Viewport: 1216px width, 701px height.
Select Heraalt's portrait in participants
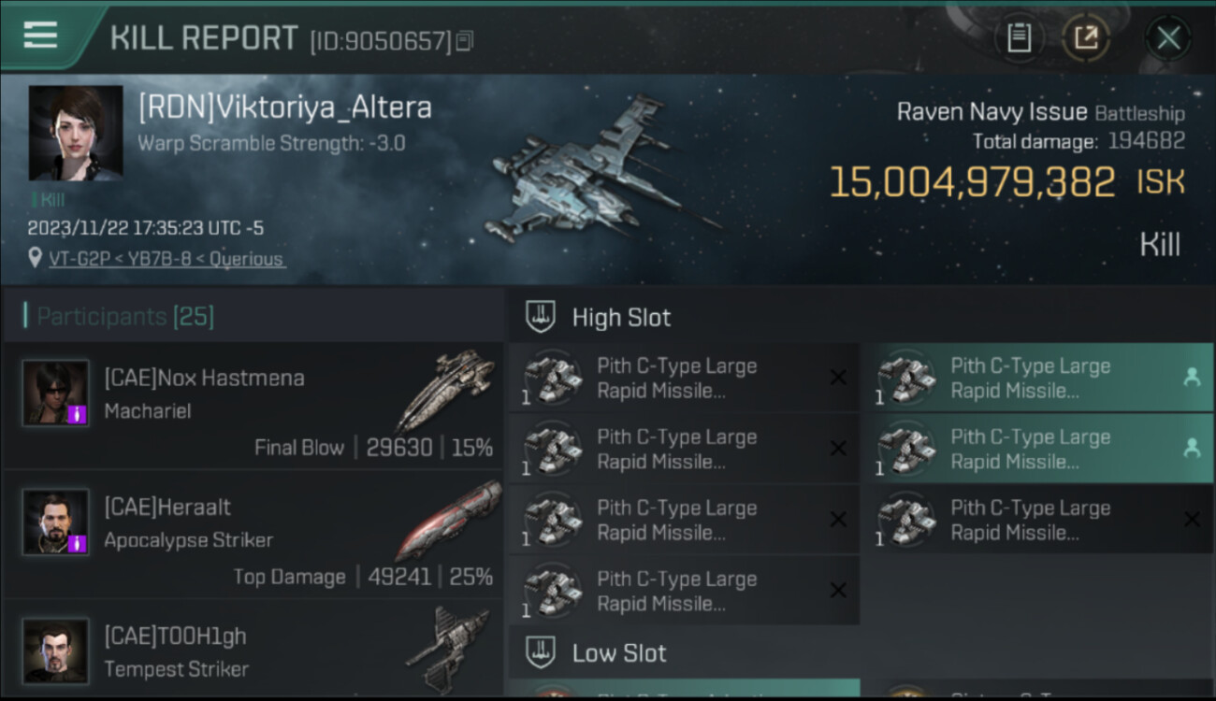click(56, 522)
